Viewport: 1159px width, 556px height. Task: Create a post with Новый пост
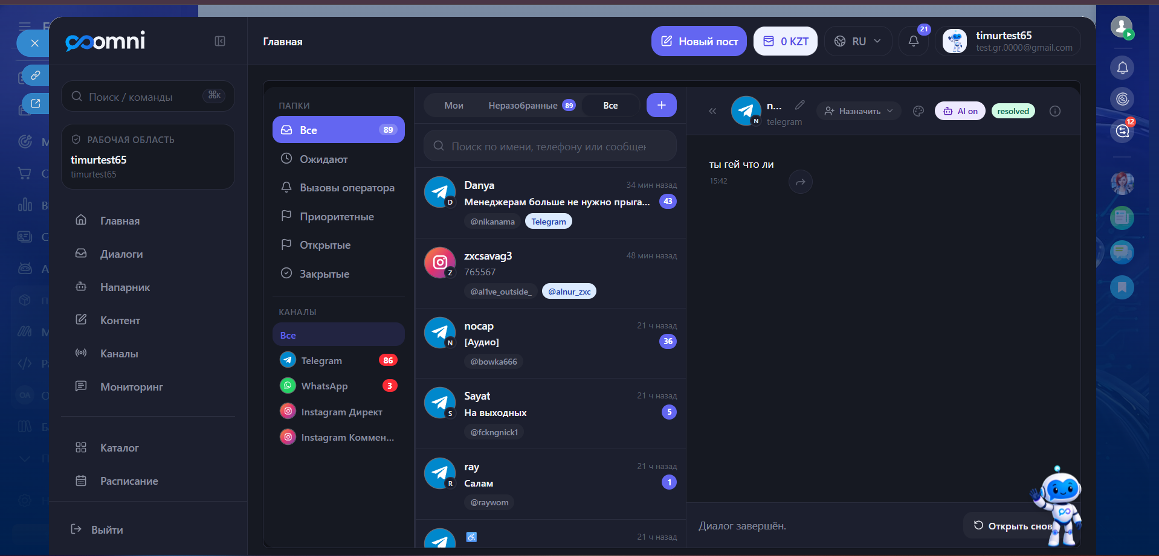pyautogui.click(x=699, y=41)
